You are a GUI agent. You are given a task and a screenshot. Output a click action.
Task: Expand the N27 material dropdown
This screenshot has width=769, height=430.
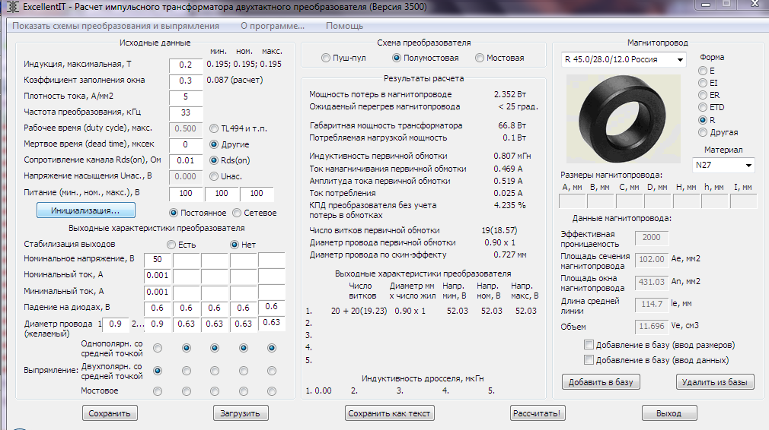(x=723, y=165)
